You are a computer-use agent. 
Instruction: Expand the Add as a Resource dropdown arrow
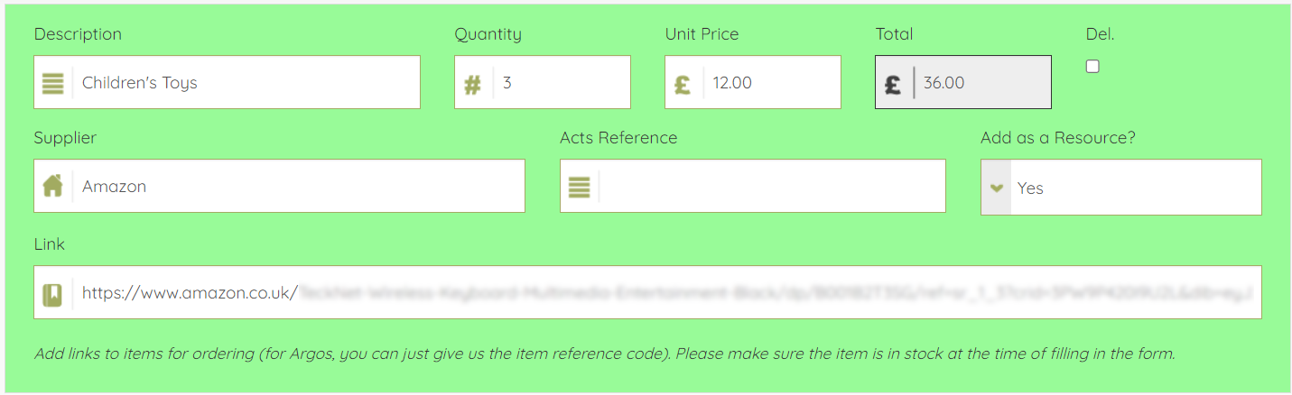click(x=997, y=188)
